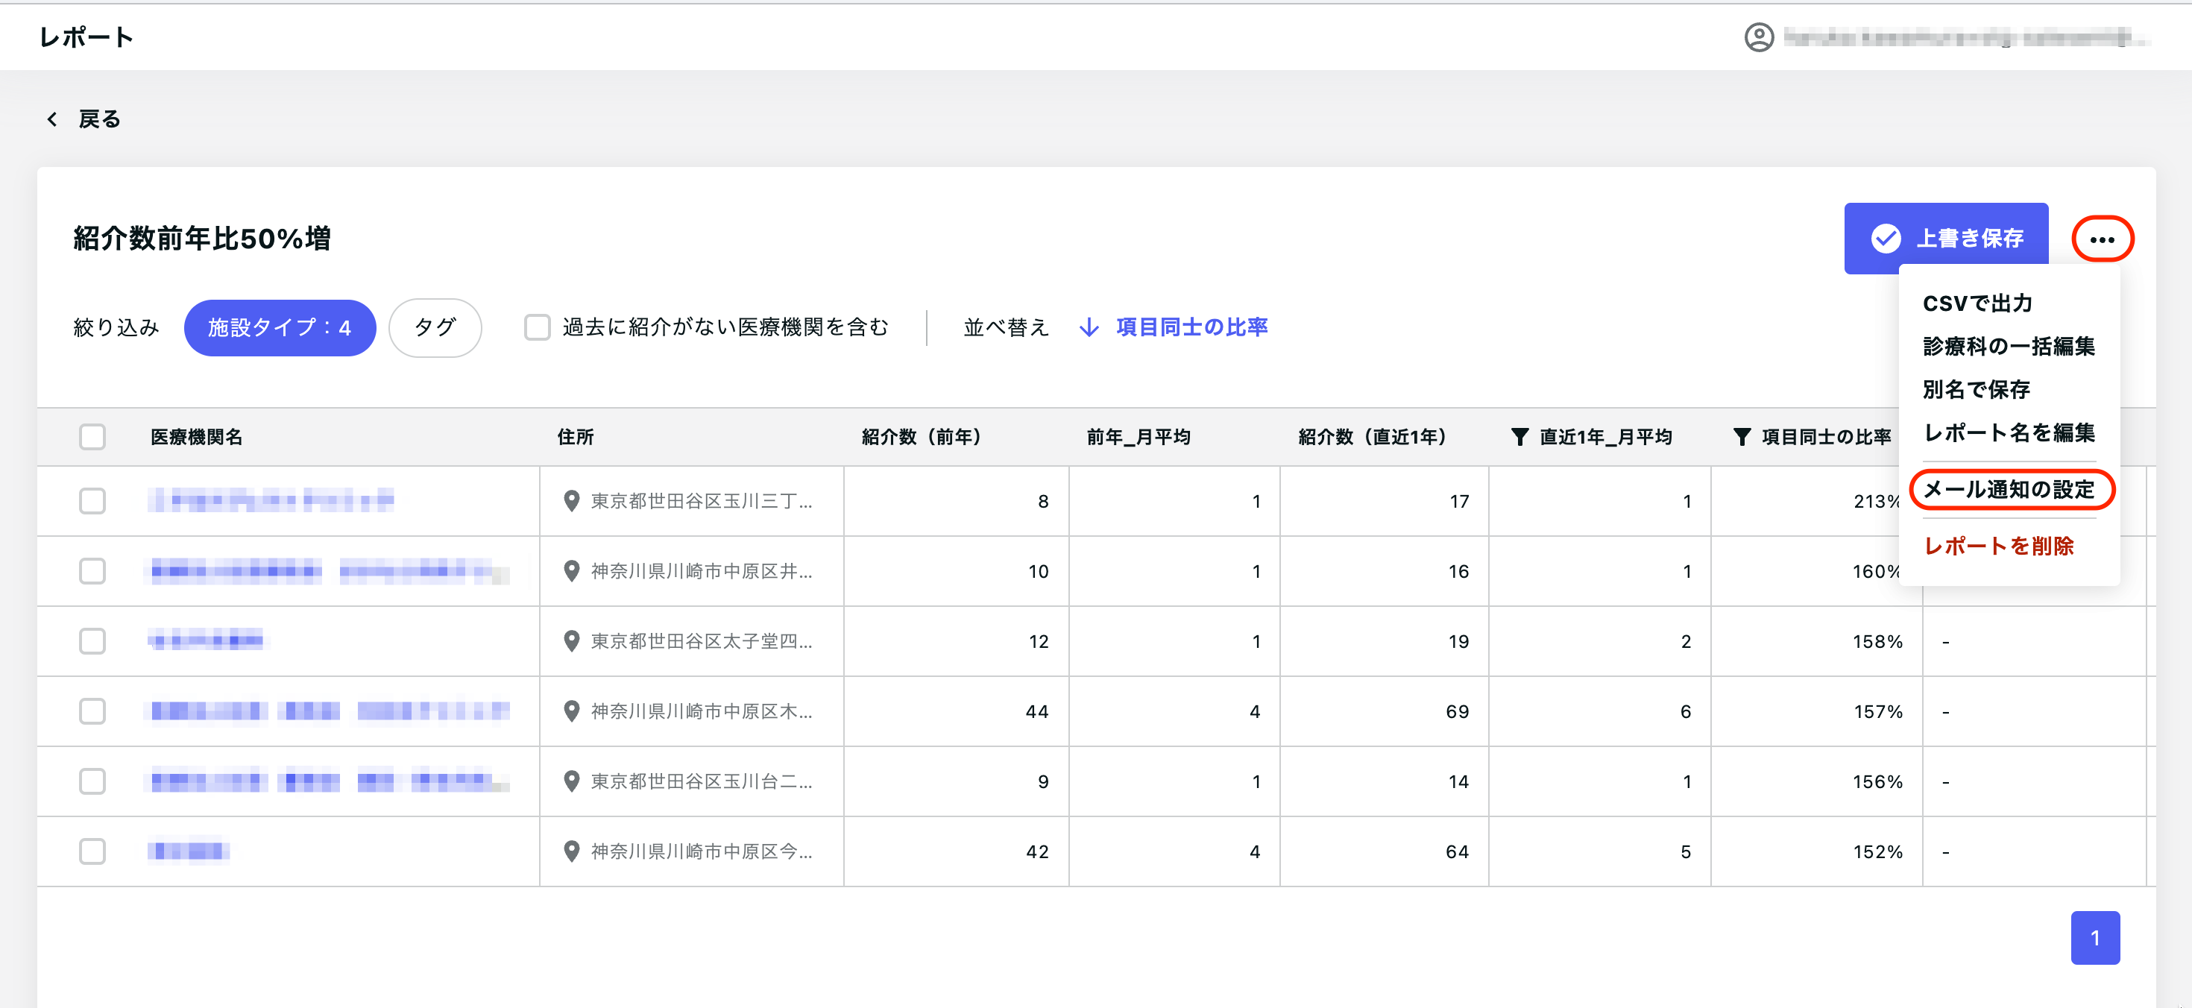The height and width of the screenshot is (1008, 2192).
Task: Select 診療科の一括編集 menu item
Action: tap(2009, 346)
